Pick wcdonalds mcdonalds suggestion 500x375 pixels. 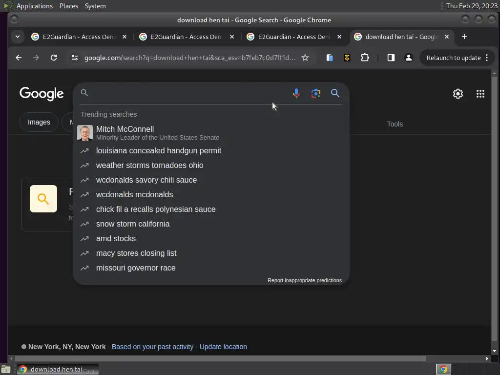click(x=211, y=194)
